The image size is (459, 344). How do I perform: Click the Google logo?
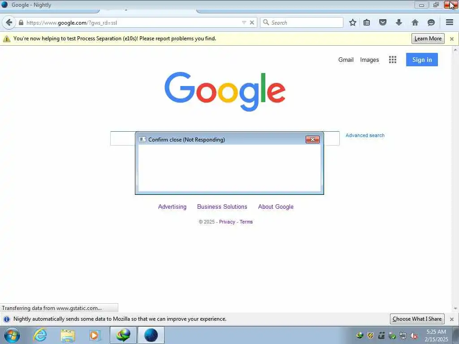pos(225,91)
